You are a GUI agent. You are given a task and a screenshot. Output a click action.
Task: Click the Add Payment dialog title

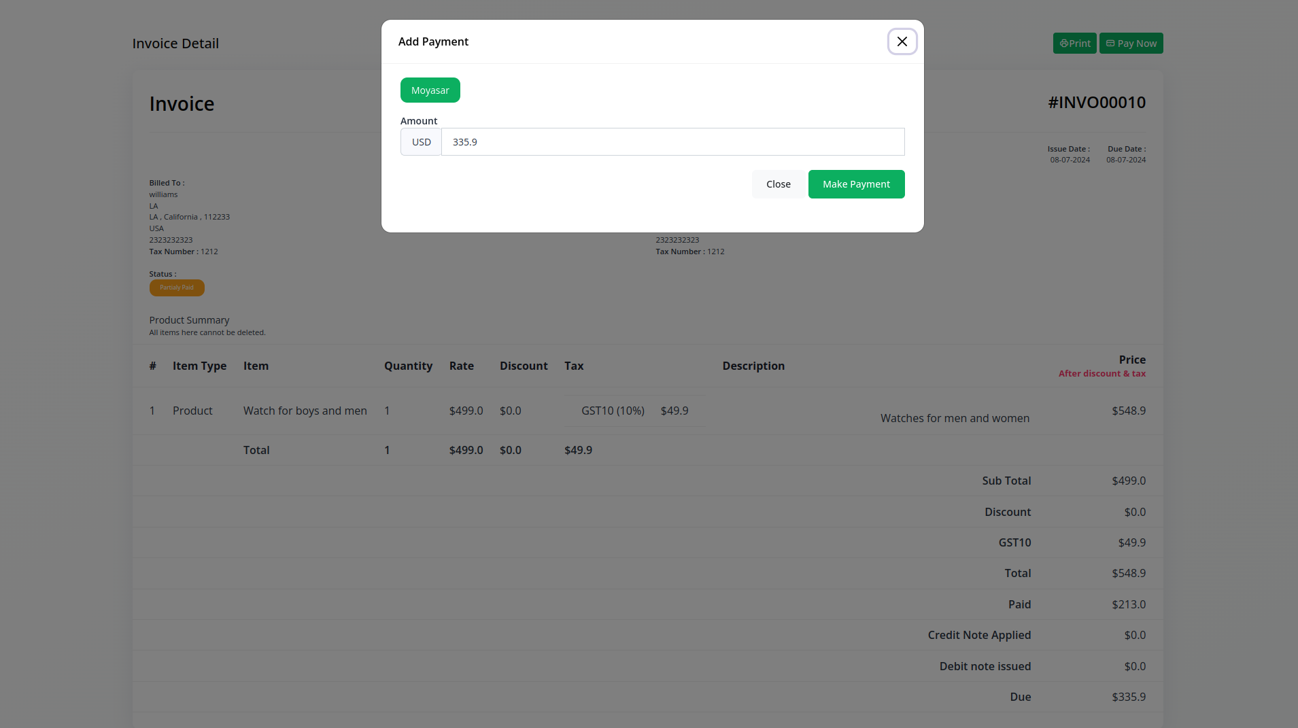tap(433, 41)
